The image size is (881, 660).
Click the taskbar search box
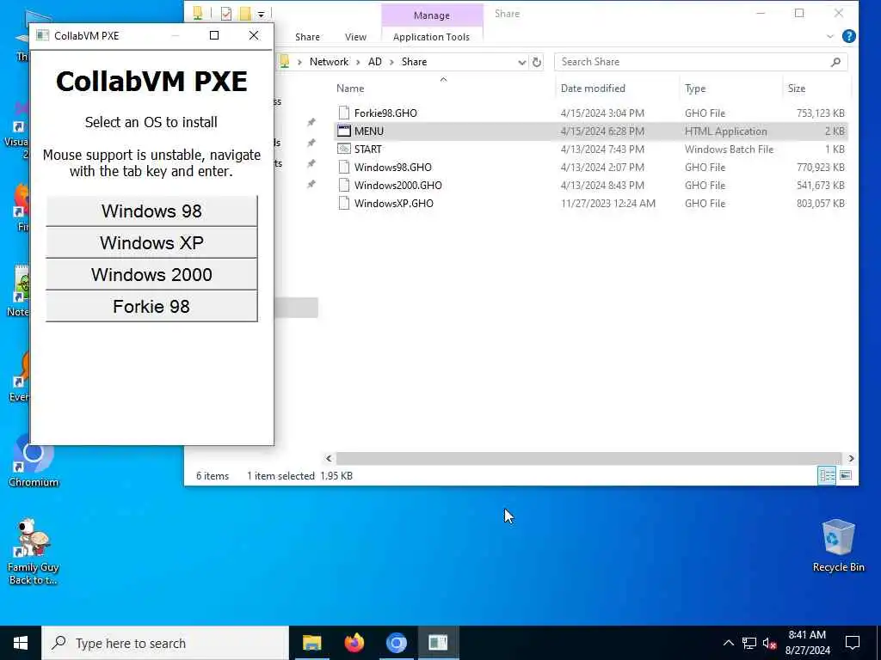165,643
